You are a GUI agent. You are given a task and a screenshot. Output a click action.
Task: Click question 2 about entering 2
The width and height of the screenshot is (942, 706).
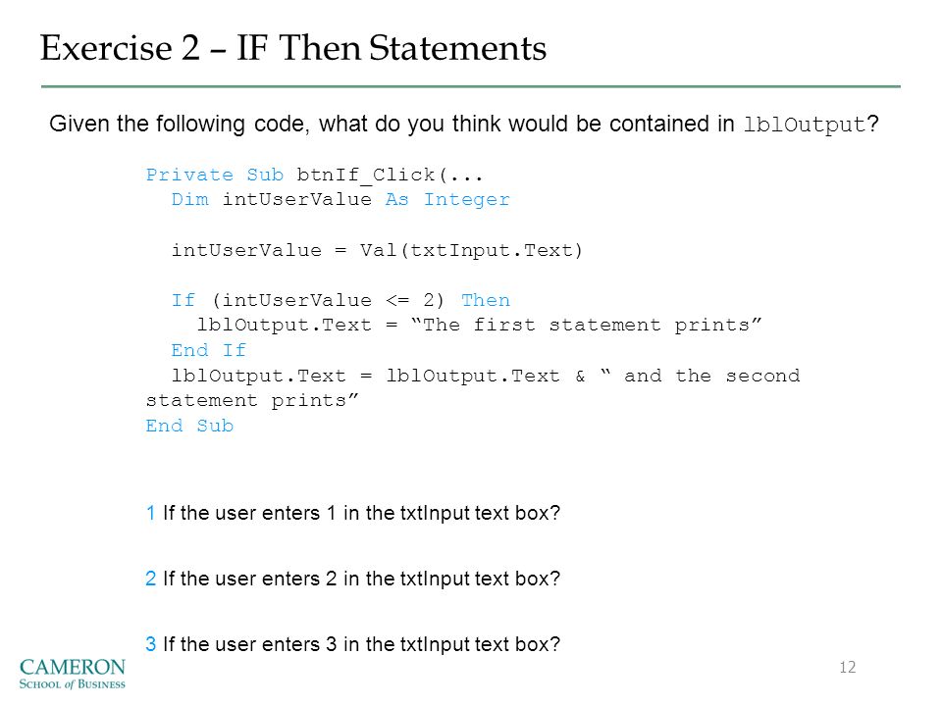pos(352,579)
